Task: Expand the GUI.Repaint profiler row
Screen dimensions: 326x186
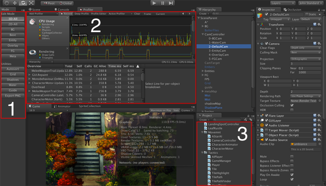Action: pos(29,75)
